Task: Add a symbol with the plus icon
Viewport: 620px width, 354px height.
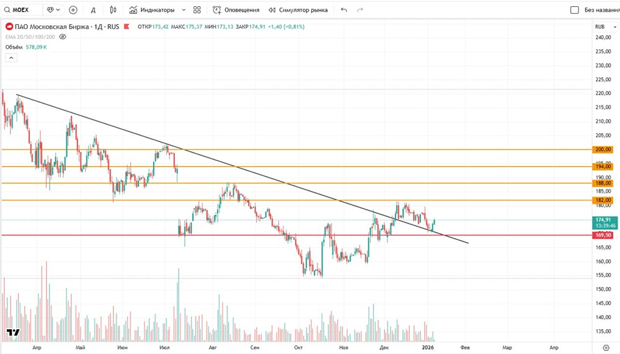Action: (73, 10)
